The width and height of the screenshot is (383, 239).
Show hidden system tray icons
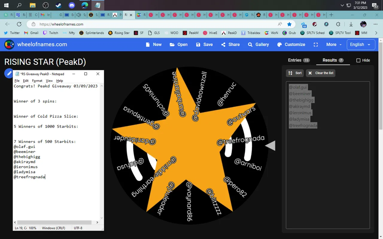[x=343, y=5]
